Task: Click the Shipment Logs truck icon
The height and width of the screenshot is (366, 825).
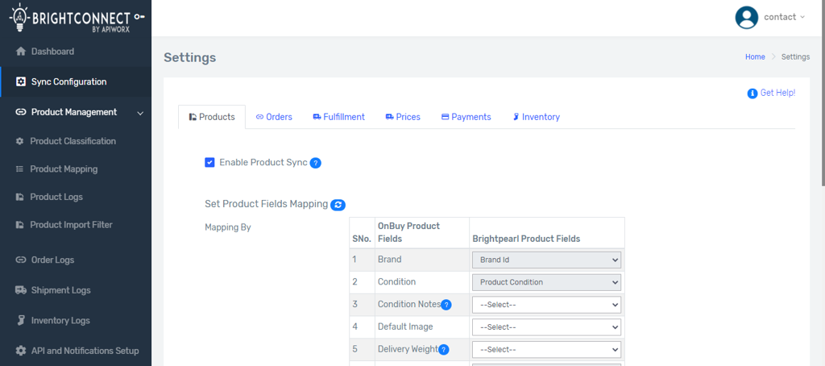Action: 20,290
